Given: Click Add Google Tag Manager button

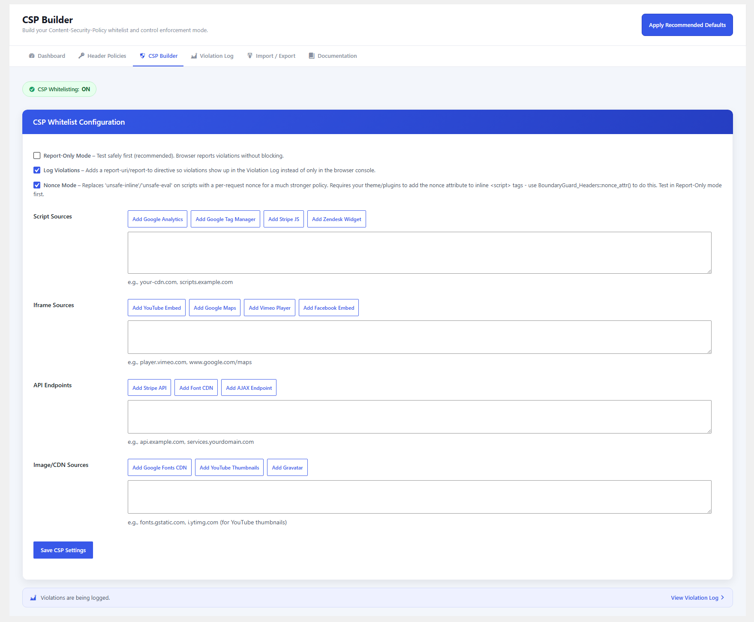Looking at the screenshot, I should tap(225, 219).
